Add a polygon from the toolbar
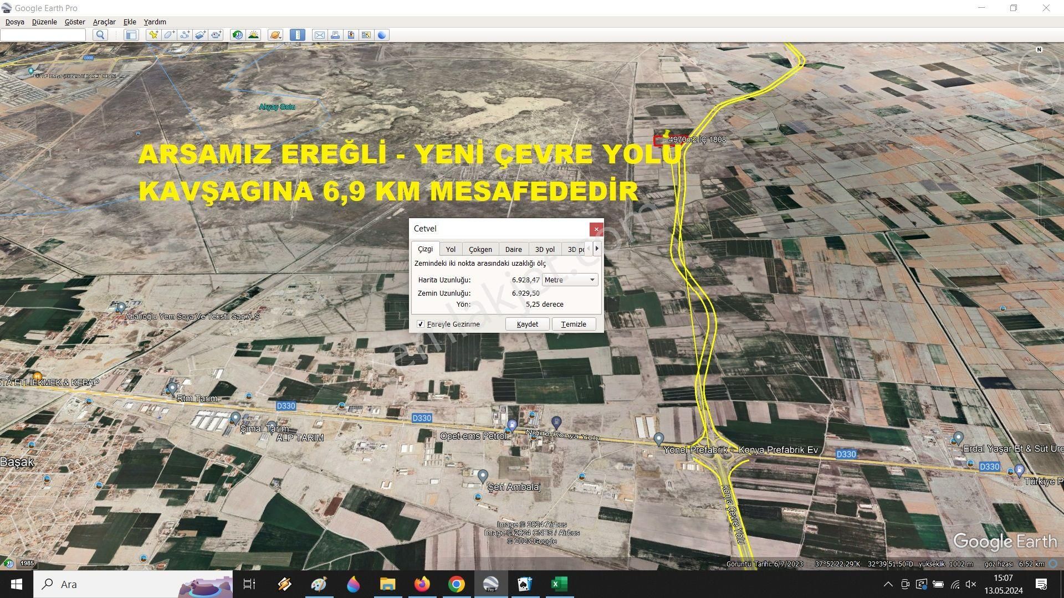 point(169,35)
